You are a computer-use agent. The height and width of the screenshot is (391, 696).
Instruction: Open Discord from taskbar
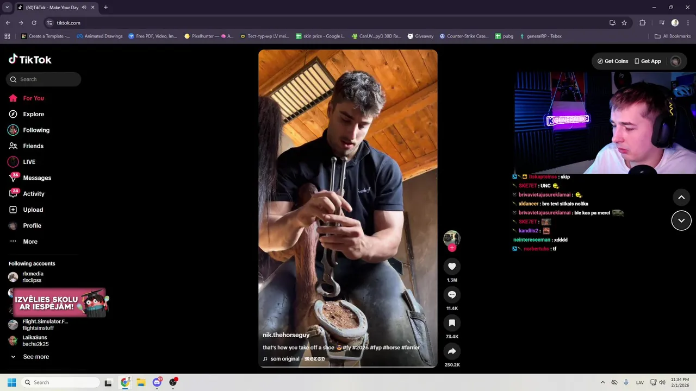point(157,382)
